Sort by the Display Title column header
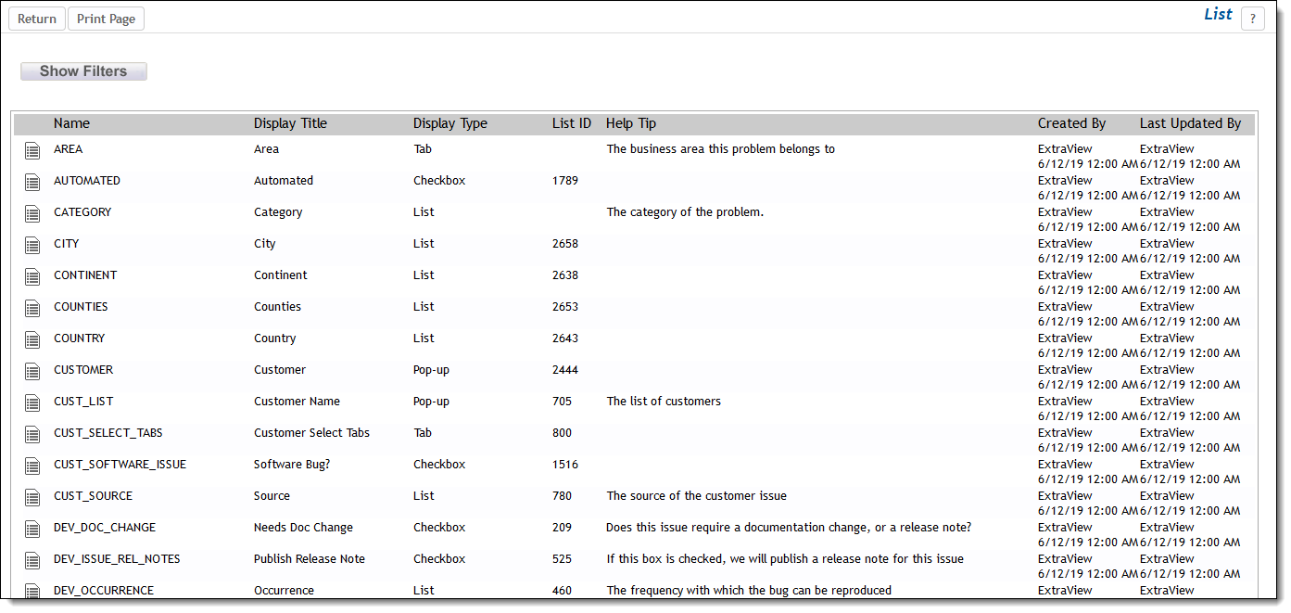 click(290, 123)
